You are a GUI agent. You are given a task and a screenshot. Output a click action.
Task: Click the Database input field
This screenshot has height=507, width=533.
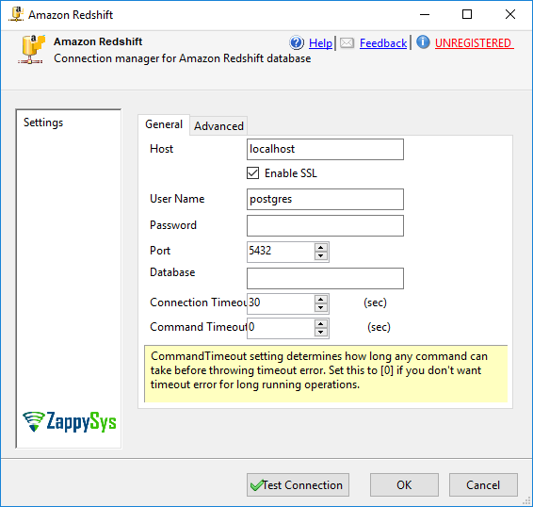click(325, 278)
